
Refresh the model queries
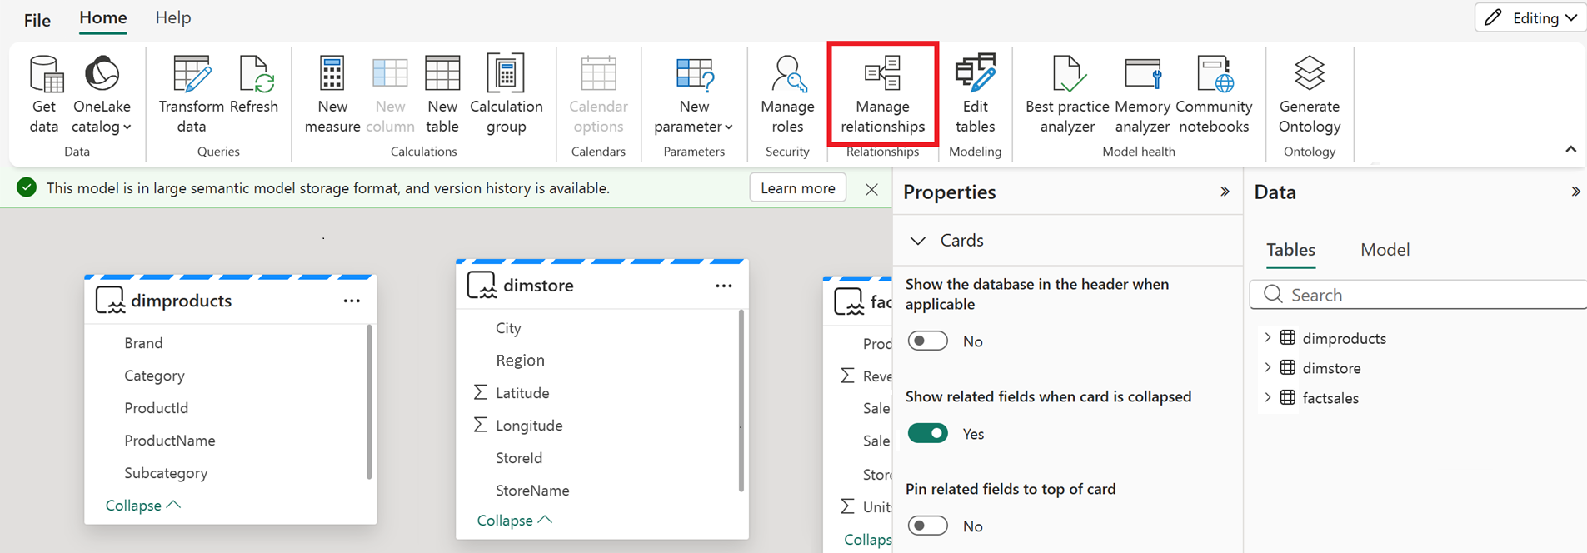(254, 86)
